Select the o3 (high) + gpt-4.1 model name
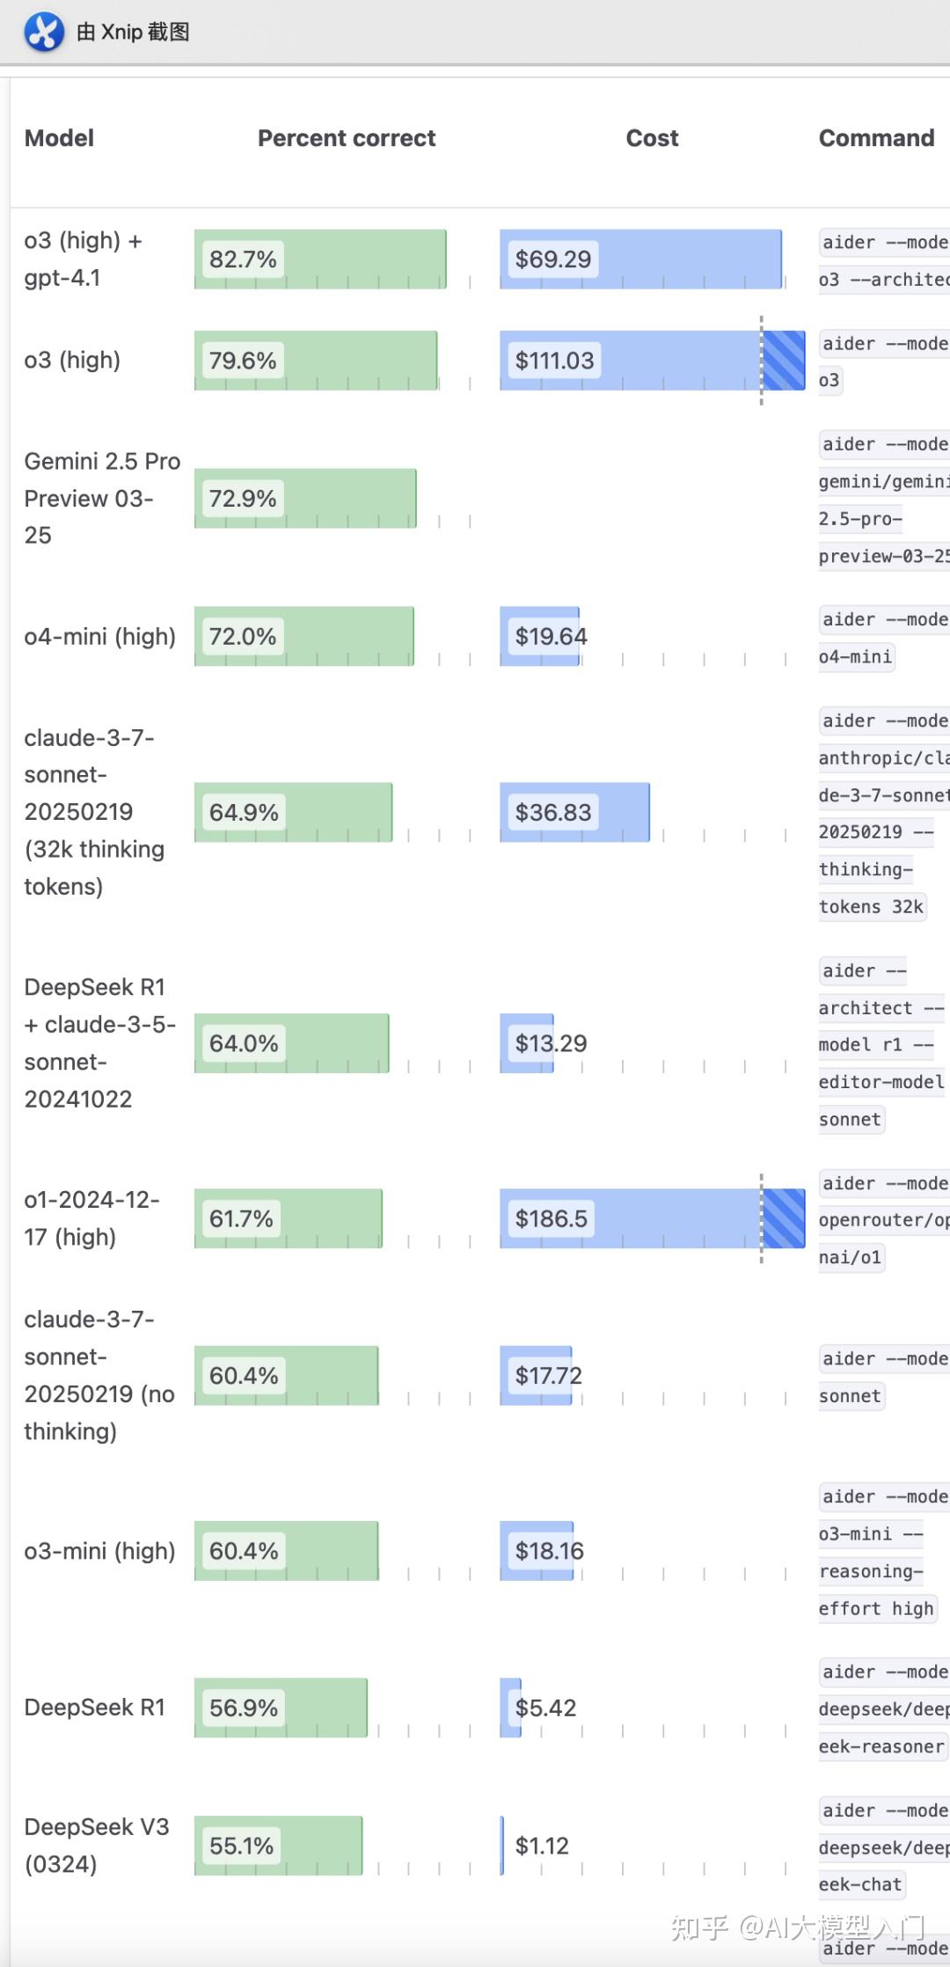This screenshot has width=950, height=1967. coord(83,259)
